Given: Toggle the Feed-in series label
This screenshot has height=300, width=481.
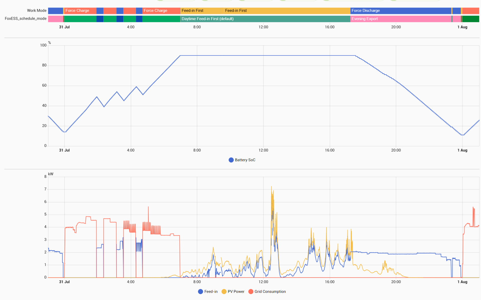Looking at the screenshot, I should click(x=211, y=292).
